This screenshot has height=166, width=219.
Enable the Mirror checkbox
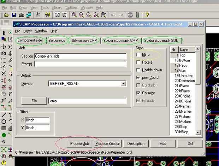138,55
